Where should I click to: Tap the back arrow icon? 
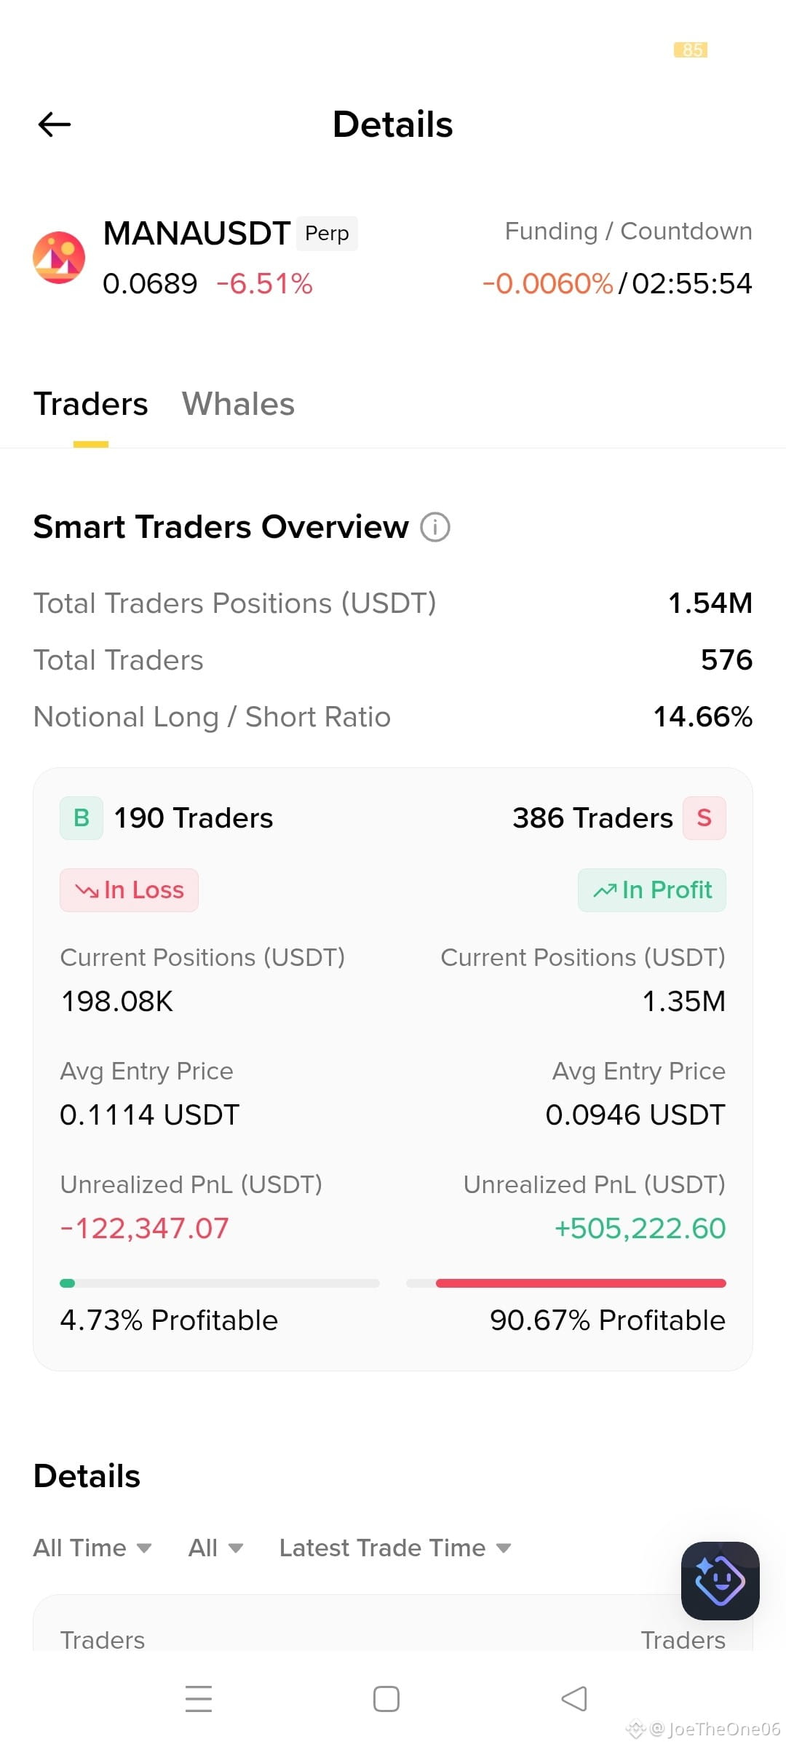55,124
